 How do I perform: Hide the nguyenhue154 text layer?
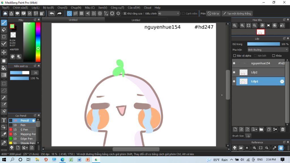pyautogui.click(x=234, y=63)
